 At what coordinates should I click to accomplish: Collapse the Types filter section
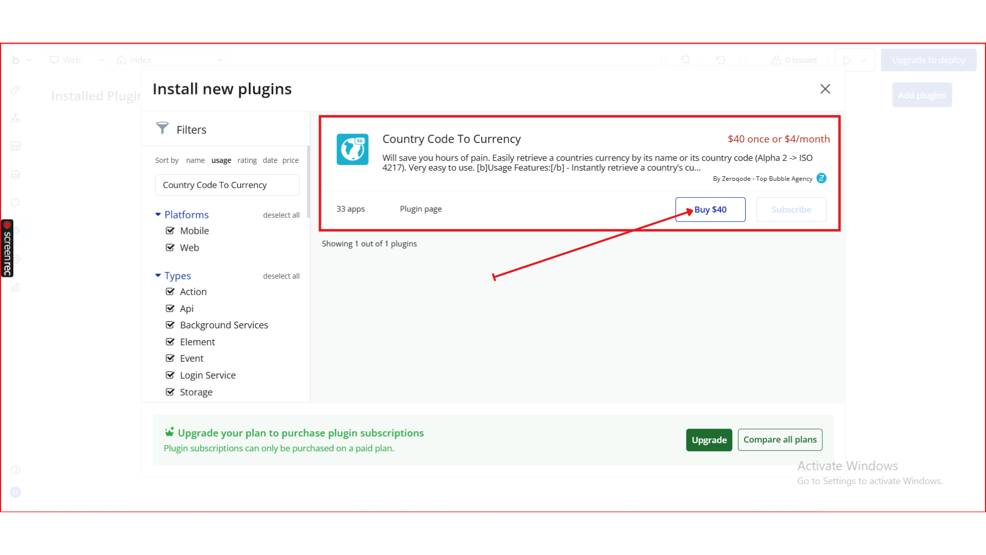point(158,275)
